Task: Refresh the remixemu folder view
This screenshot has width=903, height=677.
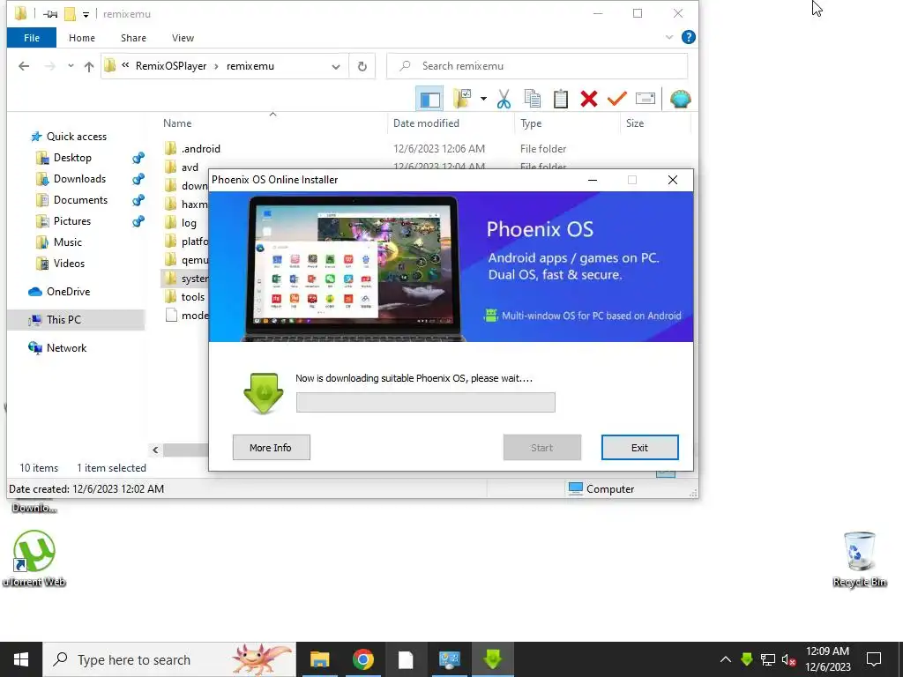Action: coord(362,66)
